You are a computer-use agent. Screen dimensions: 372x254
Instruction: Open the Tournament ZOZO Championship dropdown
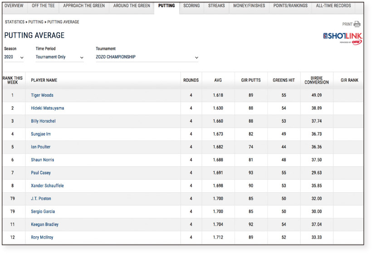click(x=147, y=57)
